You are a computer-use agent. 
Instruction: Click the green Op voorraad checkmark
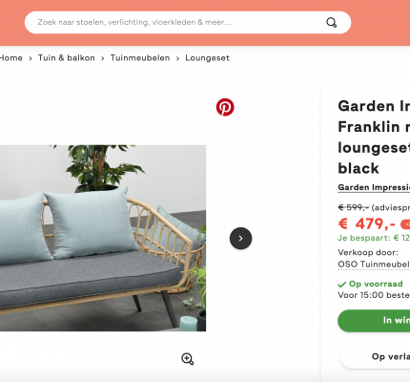(x=342, y=284)
